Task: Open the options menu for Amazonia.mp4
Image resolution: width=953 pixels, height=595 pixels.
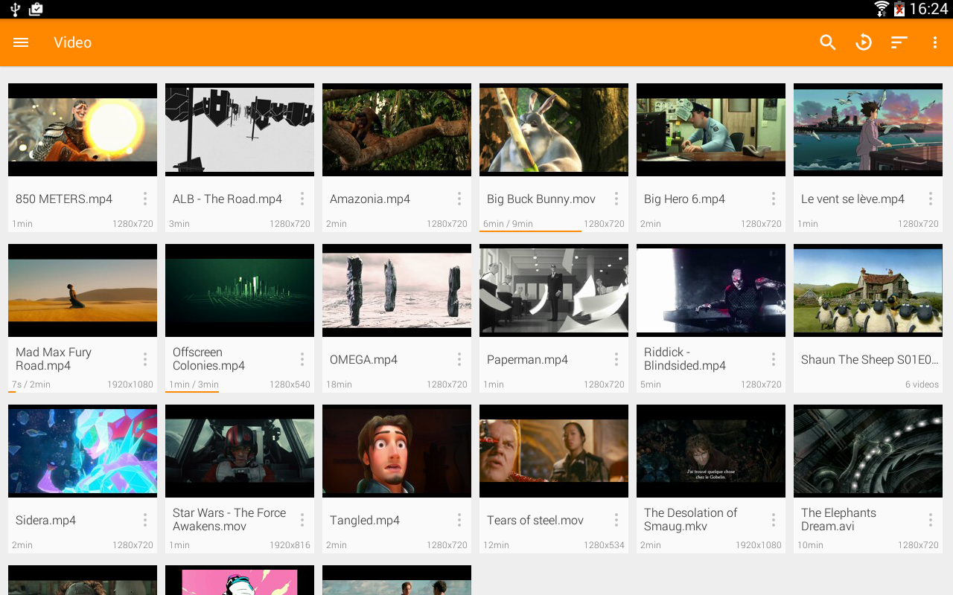Action: [x=459, y=198]
